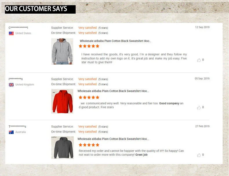Open product title link in United Kingdom review
229x176 pixels.
[113, 91]
